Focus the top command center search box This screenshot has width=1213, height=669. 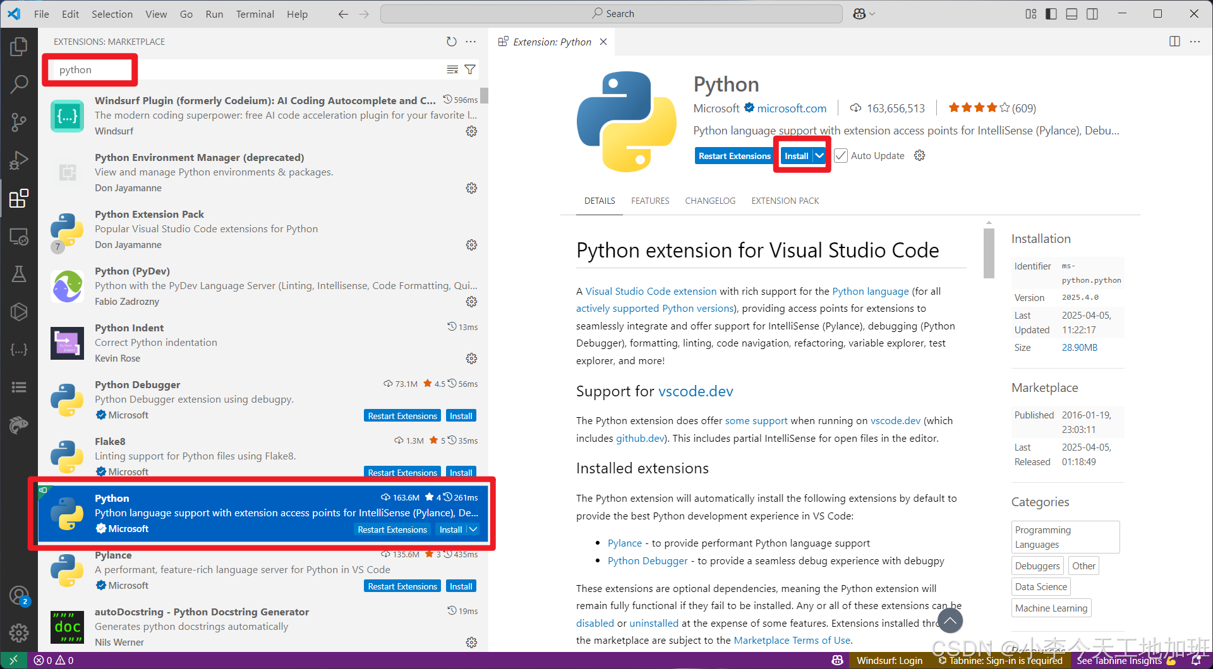tap(612, 14)
